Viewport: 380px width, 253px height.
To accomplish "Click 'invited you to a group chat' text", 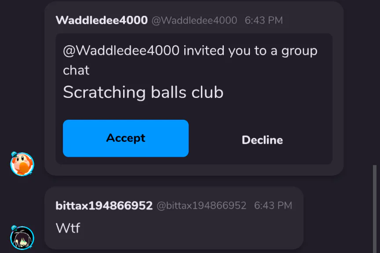I will click(190, 60).
